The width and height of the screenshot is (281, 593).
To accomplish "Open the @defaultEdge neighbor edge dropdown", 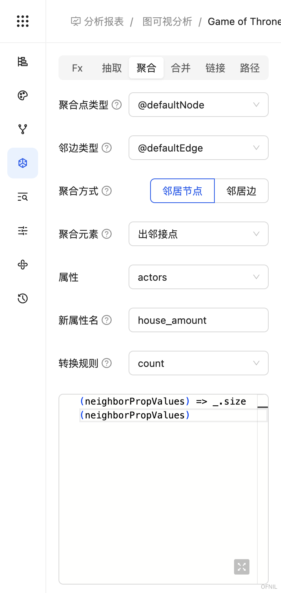I will (199, 148).
